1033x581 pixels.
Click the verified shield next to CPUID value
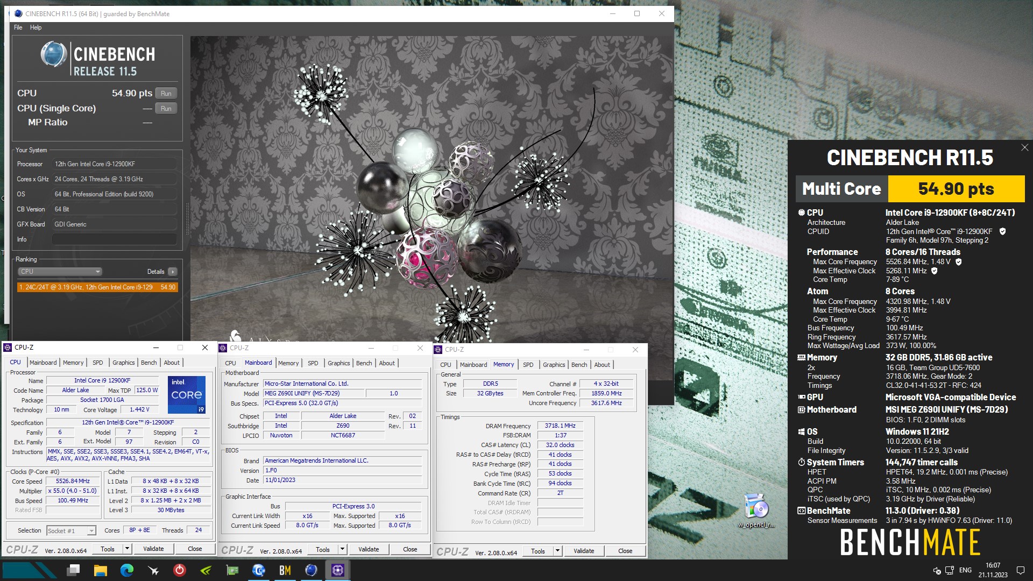[x=1002, y=231]
